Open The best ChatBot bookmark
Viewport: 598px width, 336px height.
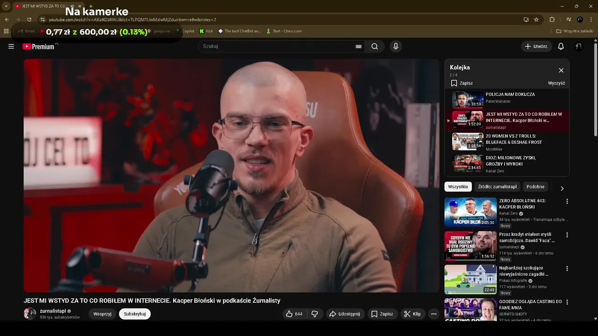[239, 31]
